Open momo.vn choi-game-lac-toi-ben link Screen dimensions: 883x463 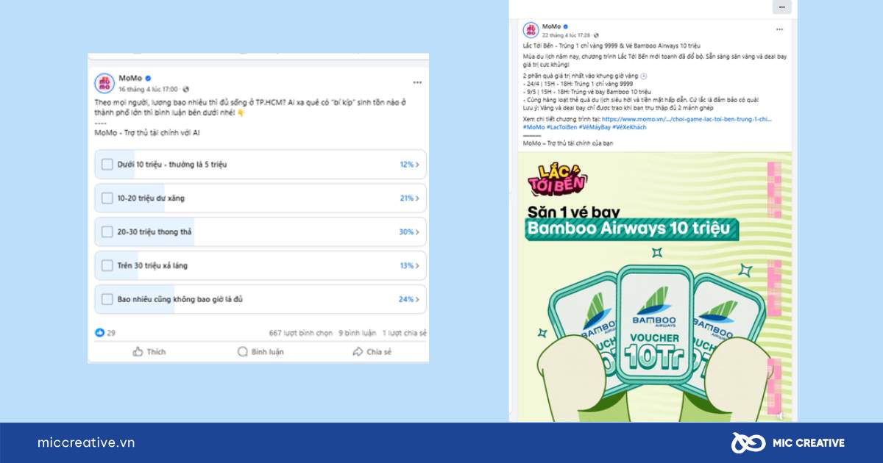coord(687,118)
